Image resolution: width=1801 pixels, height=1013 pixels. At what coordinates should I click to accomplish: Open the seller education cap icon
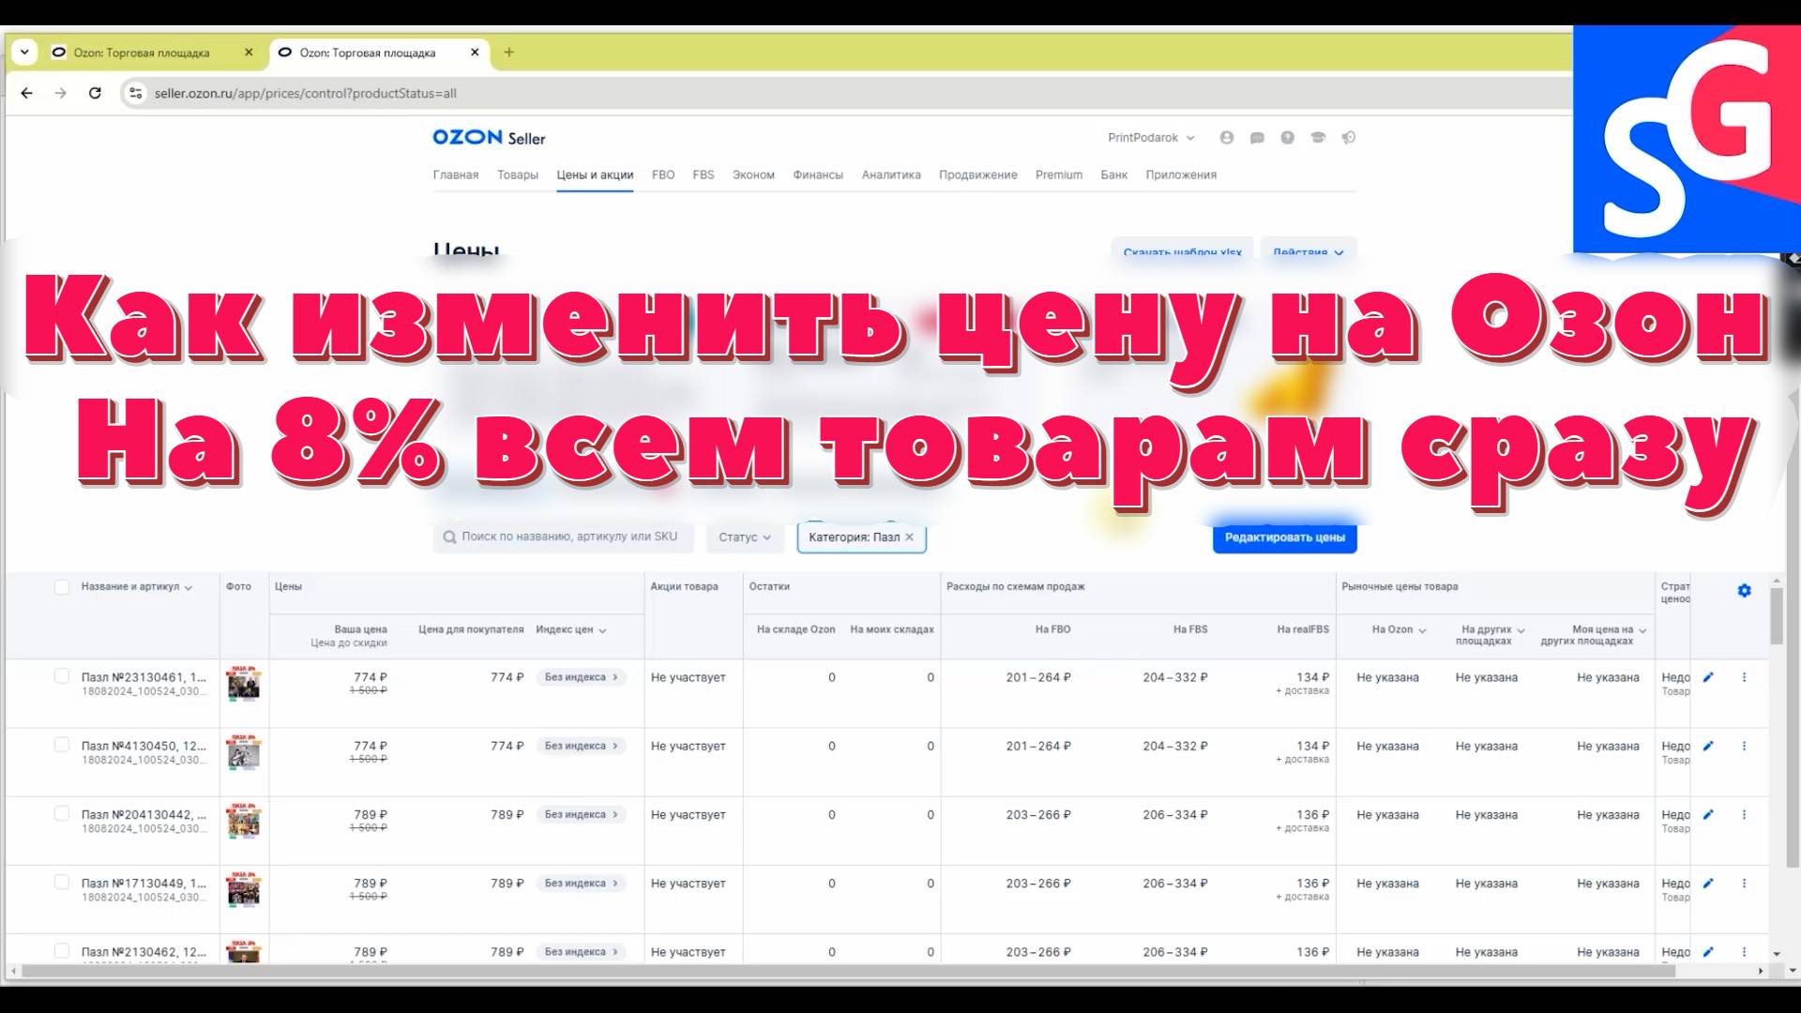(x=1318, y=138)
